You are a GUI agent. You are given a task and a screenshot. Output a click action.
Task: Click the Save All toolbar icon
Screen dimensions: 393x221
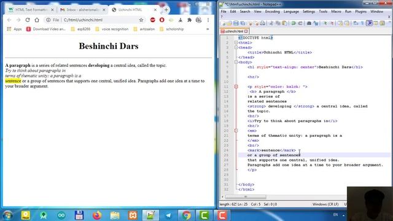point(243,23)
